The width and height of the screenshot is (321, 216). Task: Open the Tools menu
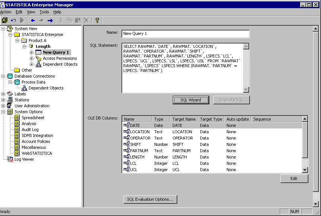coord(44,12)
